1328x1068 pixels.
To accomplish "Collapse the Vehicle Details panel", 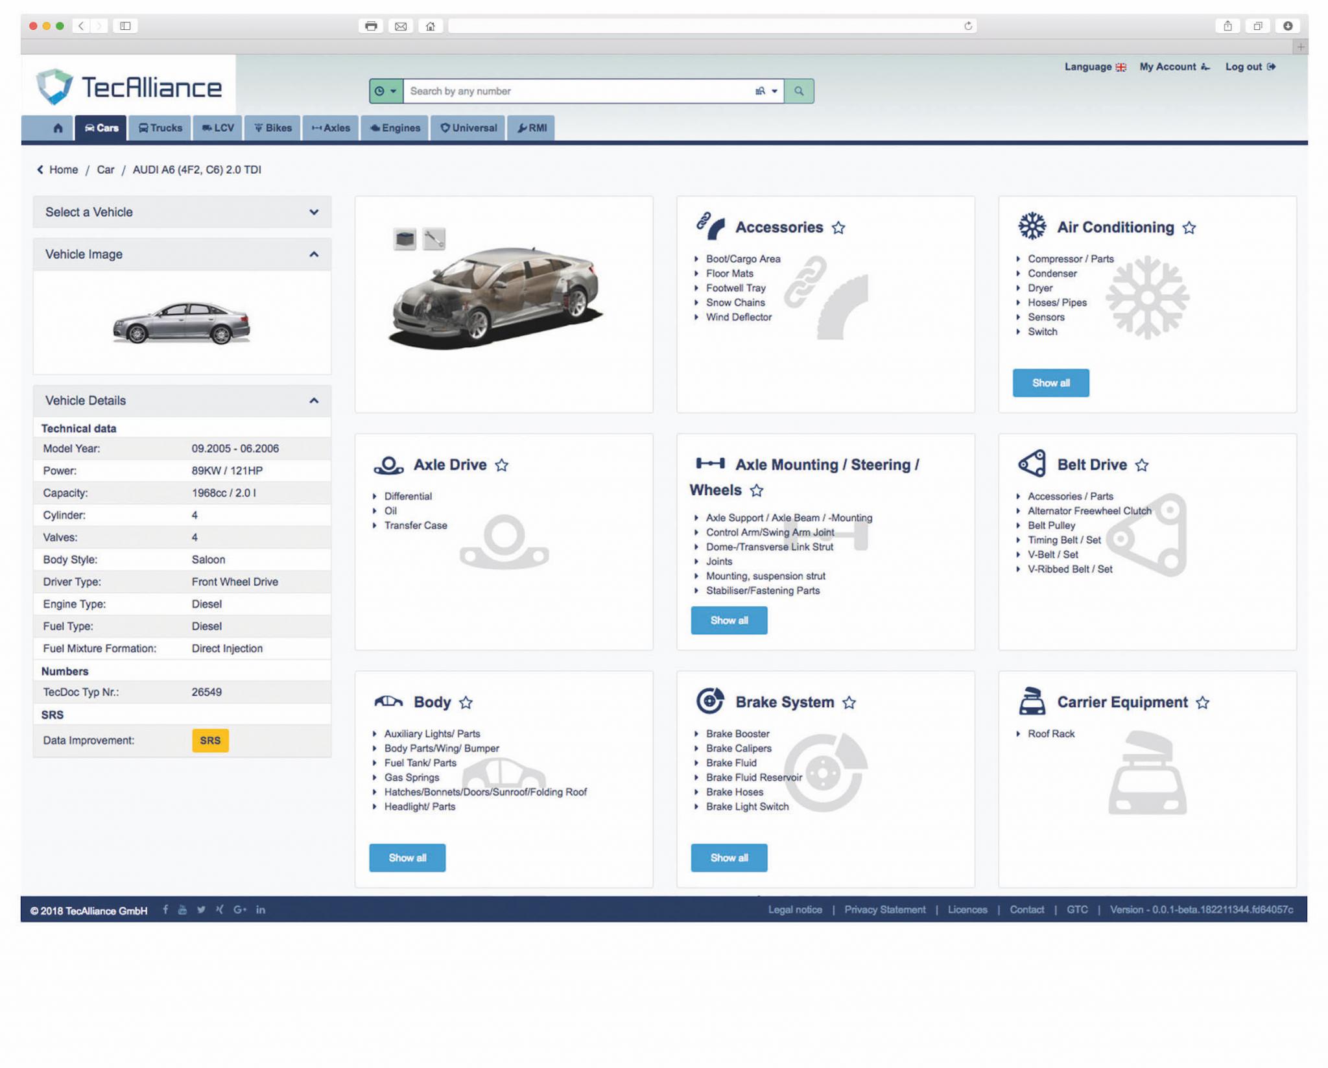I will click(182, 401).
